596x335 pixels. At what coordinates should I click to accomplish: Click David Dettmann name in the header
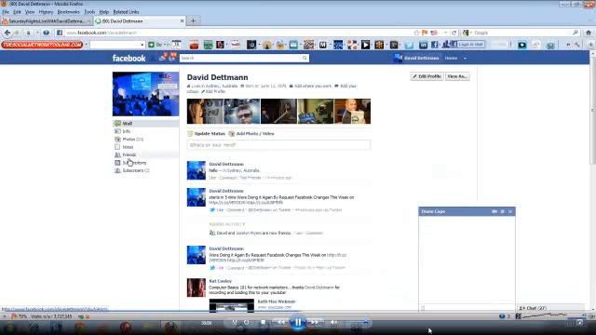[x=421, y=58]
